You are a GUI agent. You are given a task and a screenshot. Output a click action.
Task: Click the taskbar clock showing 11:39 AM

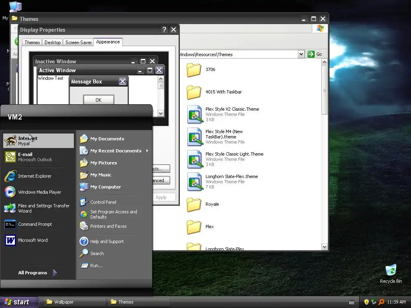[x=396, y=302]
